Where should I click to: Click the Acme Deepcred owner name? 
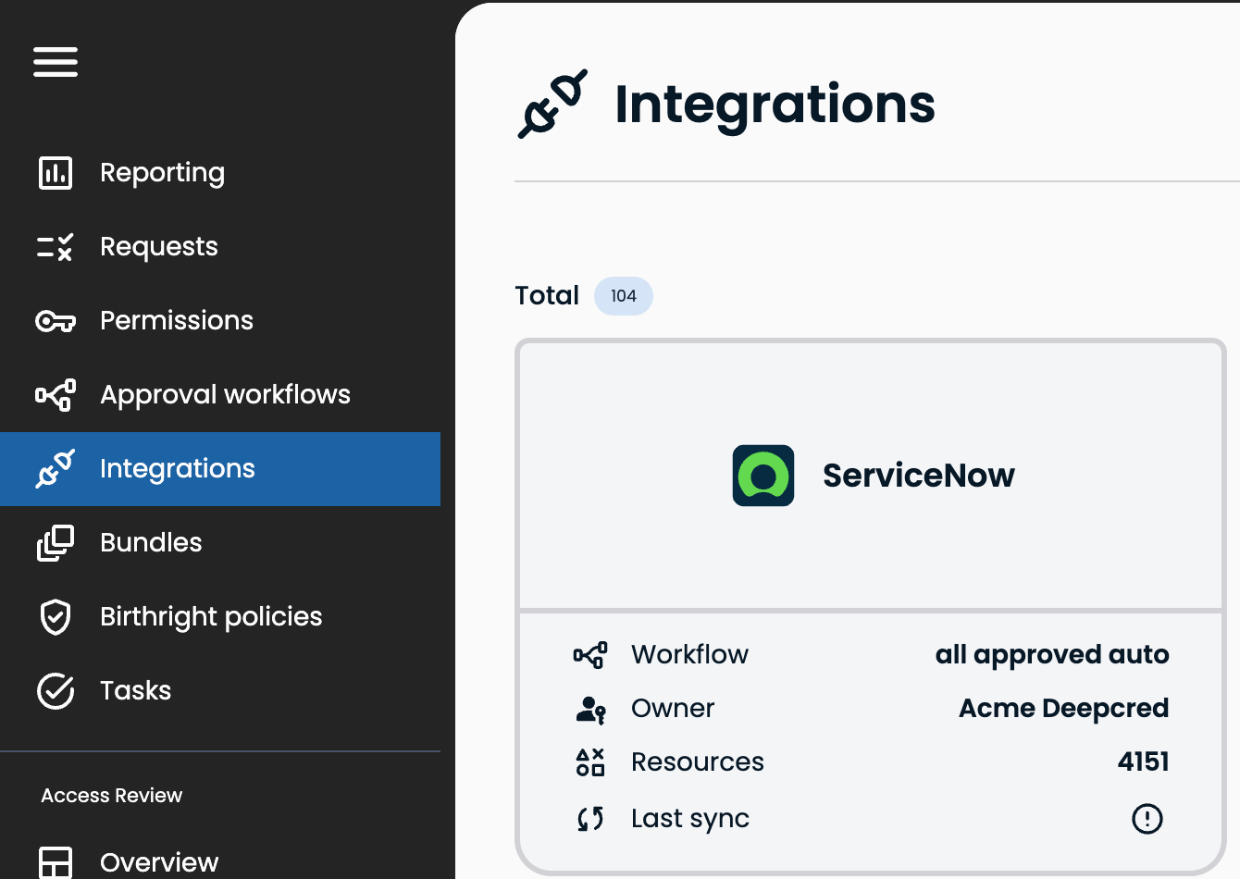1064,709
